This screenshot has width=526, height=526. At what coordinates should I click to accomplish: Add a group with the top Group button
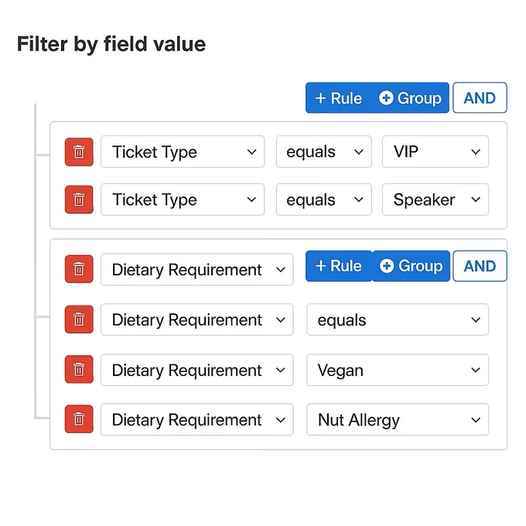tap(410, 98)
